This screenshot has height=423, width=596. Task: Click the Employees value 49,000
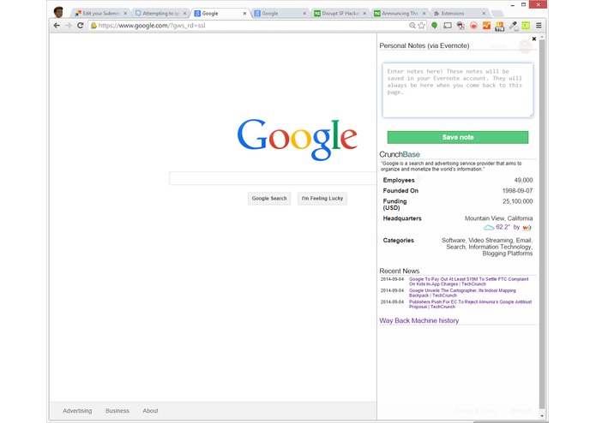coord(523,180)
